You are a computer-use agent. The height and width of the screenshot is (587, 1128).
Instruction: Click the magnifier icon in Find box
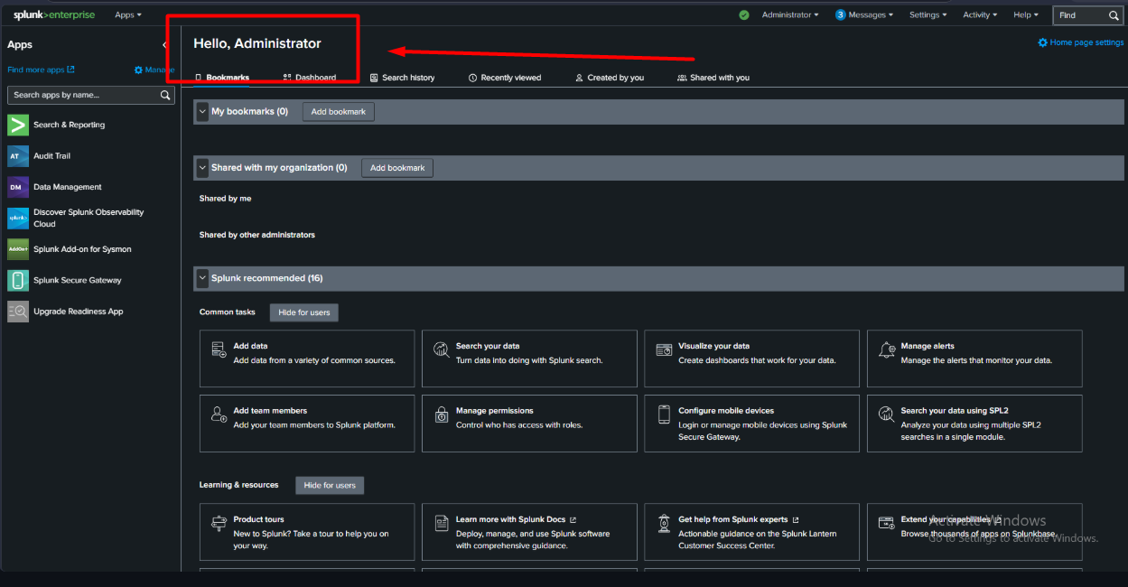coord(1114,15)
